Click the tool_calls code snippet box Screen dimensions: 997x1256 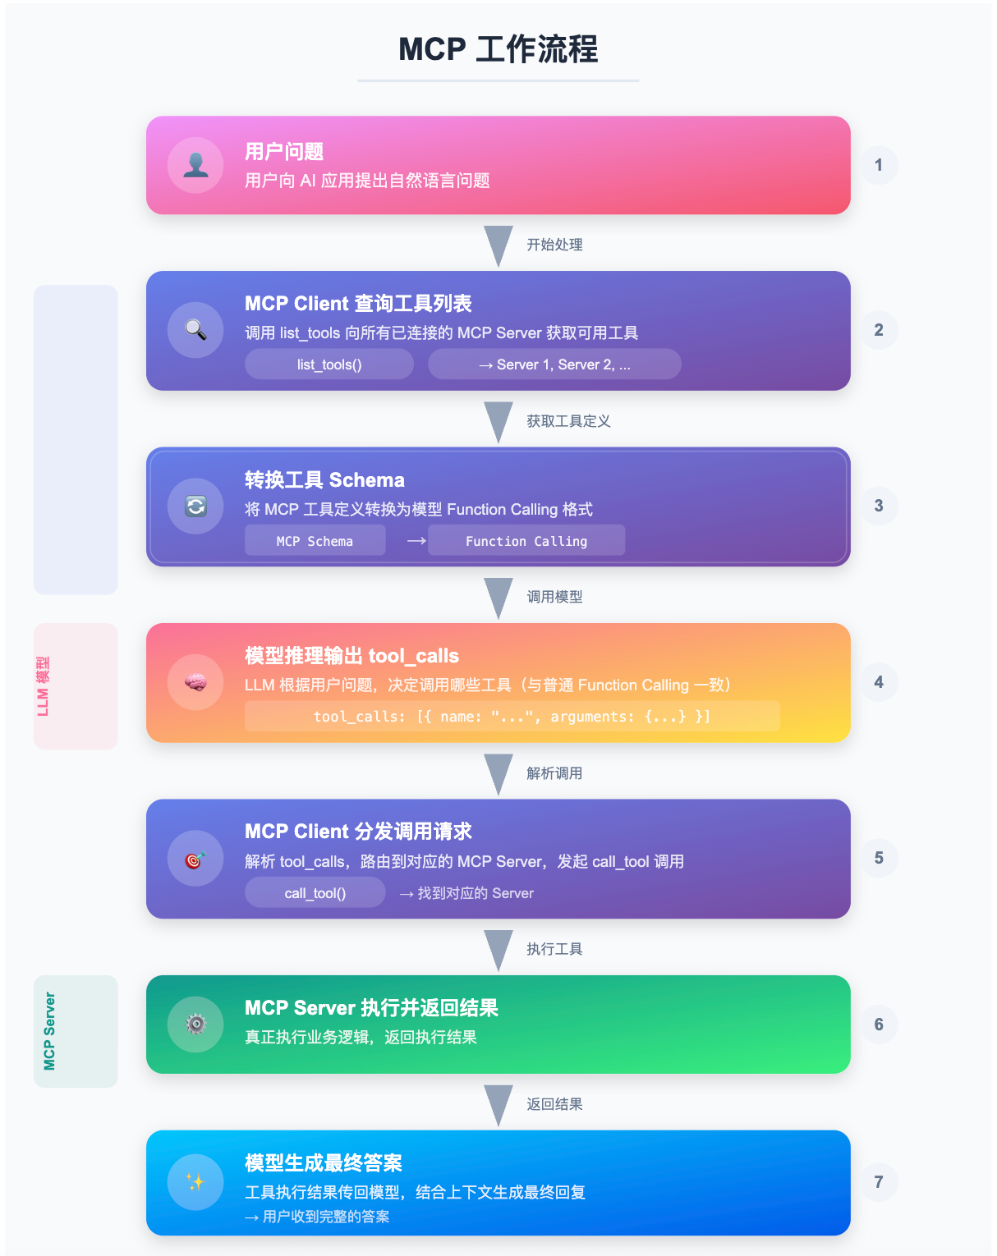(512, 717)
